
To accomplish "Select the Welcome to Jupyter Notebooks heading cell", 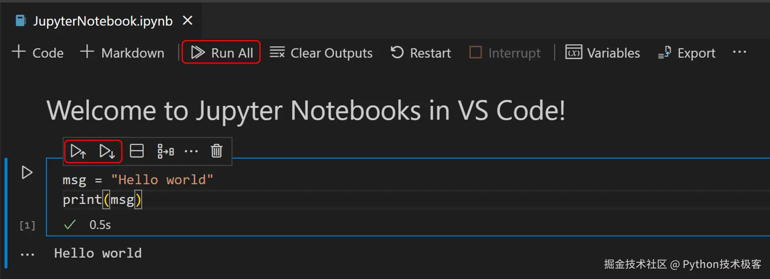I will coord(306,111).
